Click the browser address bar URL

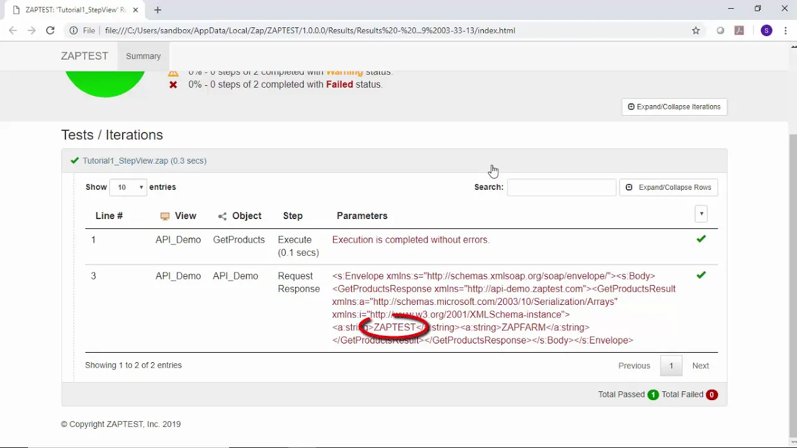(310, 30)
